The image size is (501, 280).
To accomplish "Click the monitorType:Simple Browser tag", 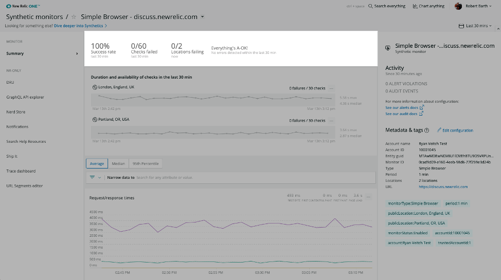I will pos(413,203).
